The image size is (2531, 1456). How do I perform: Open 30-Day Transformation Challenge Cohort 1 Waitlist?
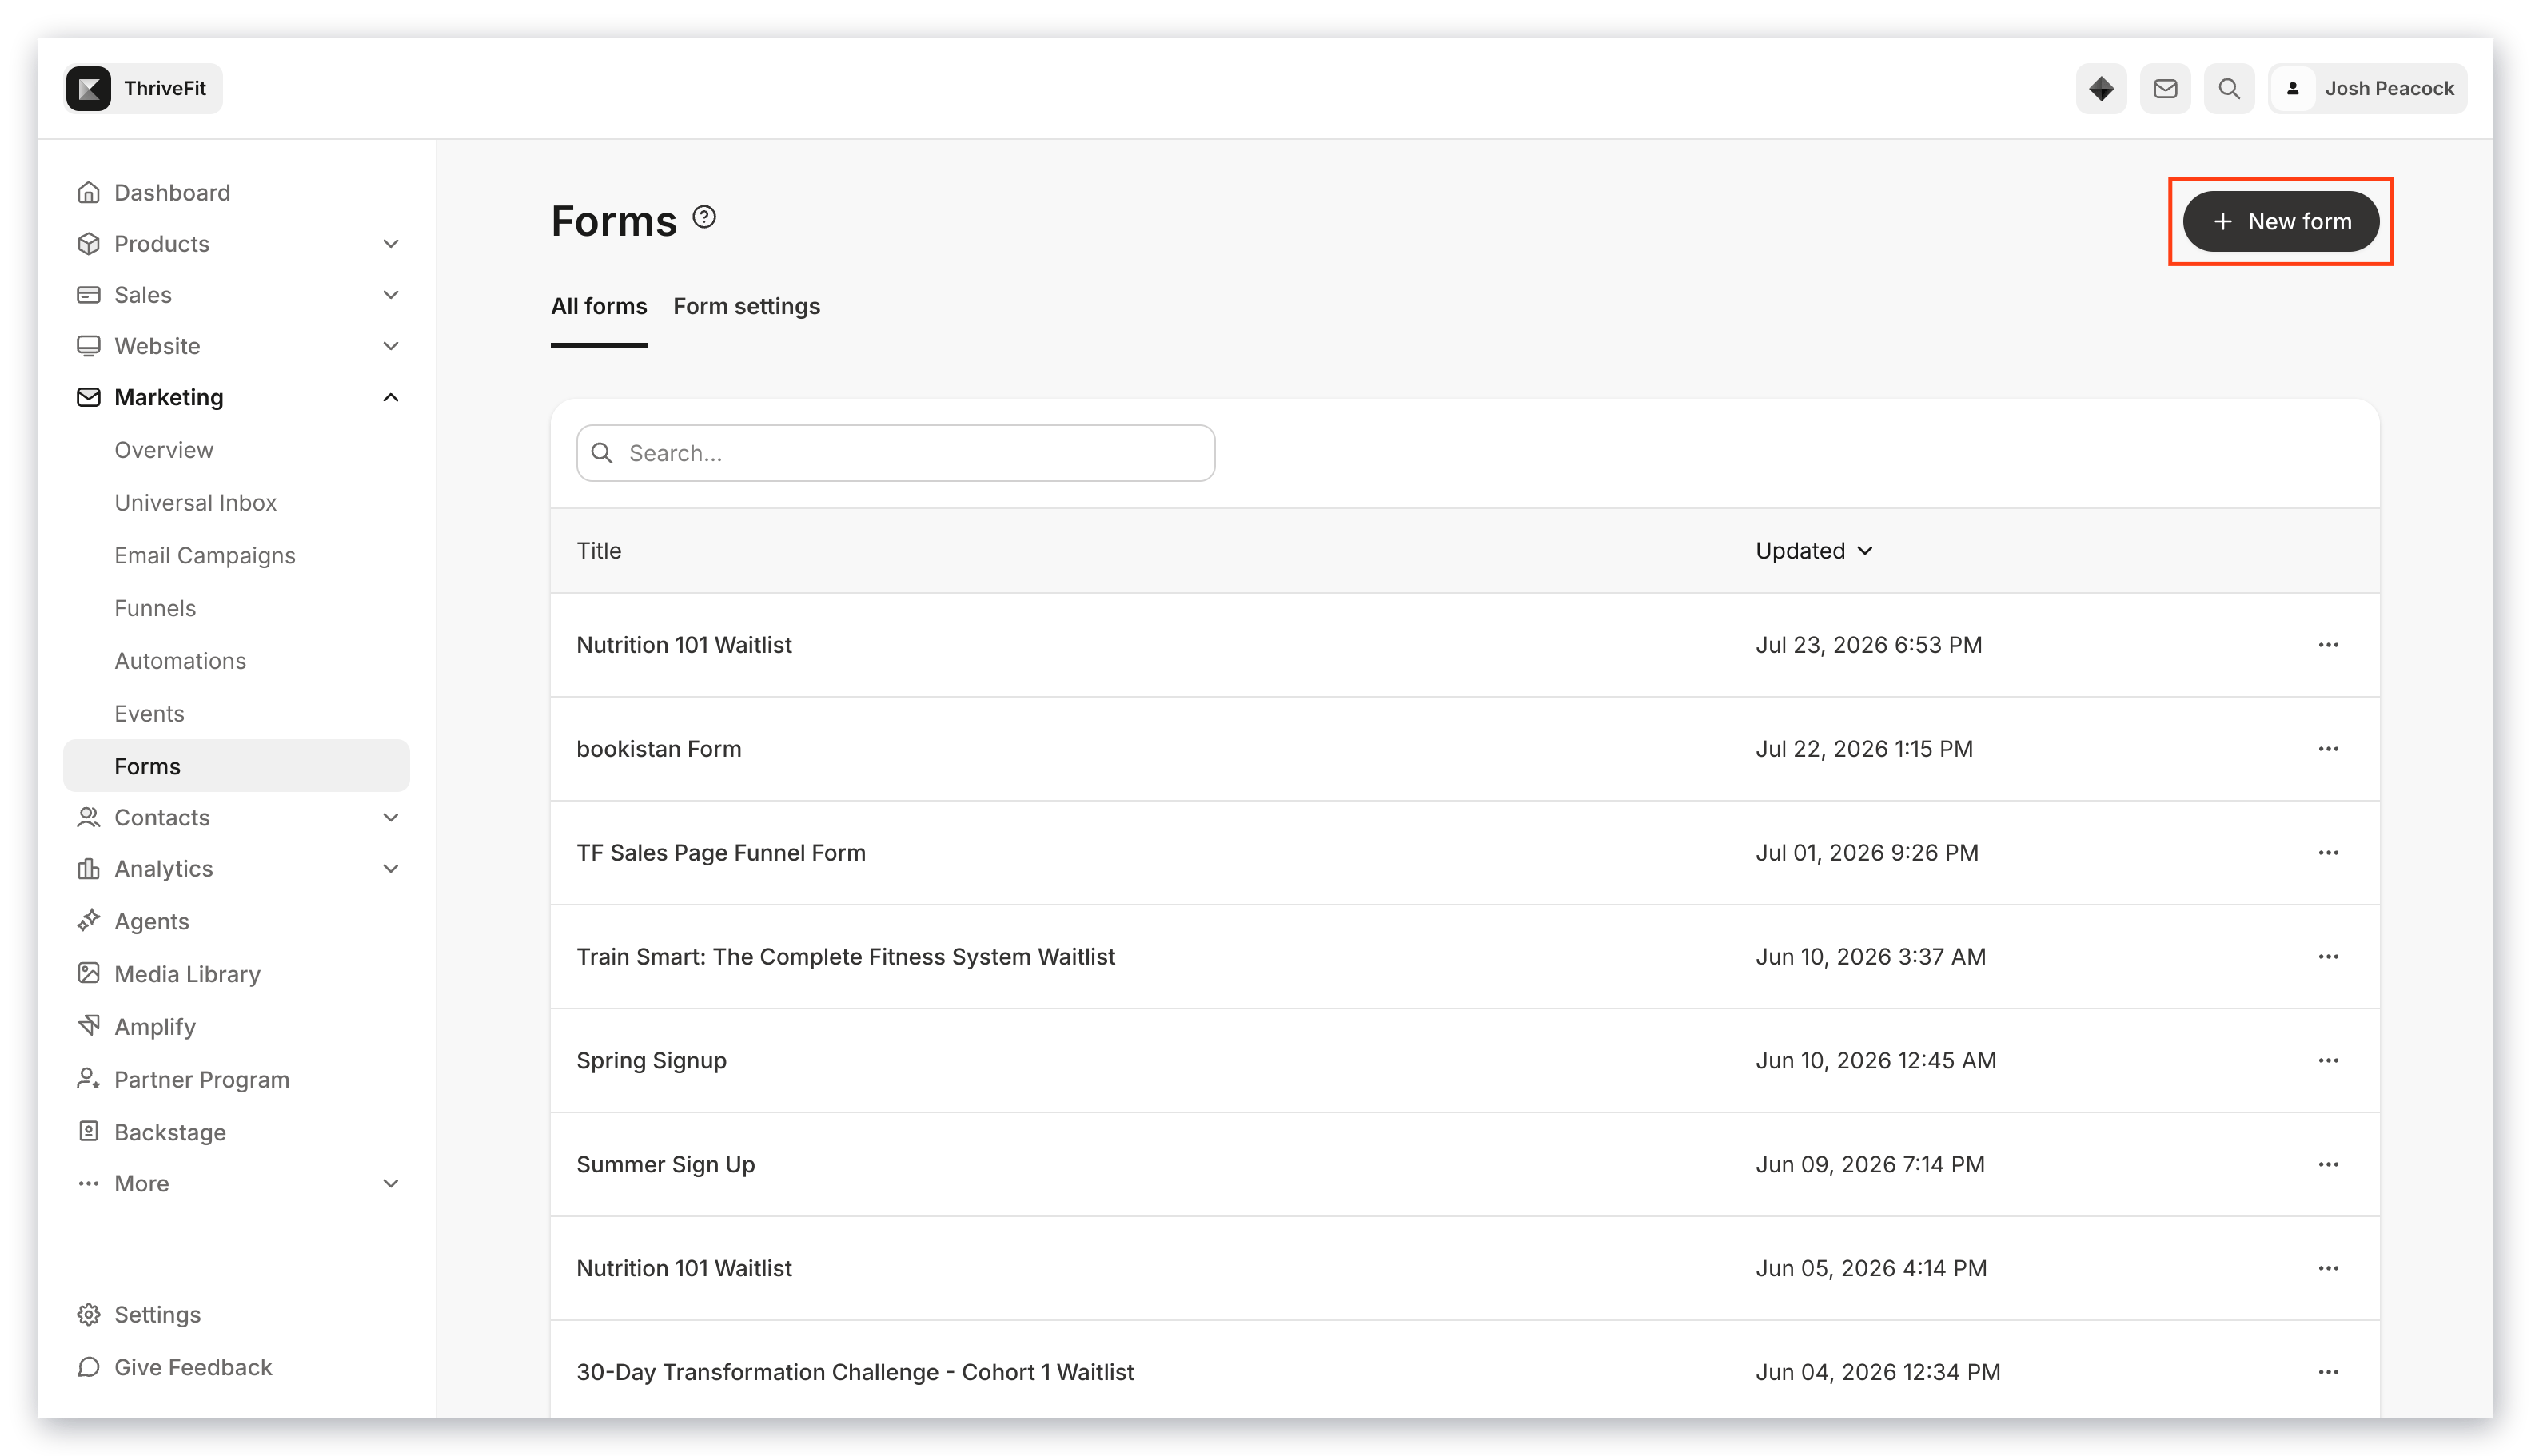coord(855,1372)
